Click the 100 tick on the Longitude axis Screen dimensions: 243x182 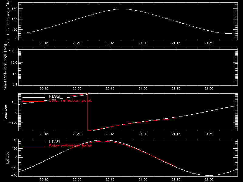click(x=14, y=102)
